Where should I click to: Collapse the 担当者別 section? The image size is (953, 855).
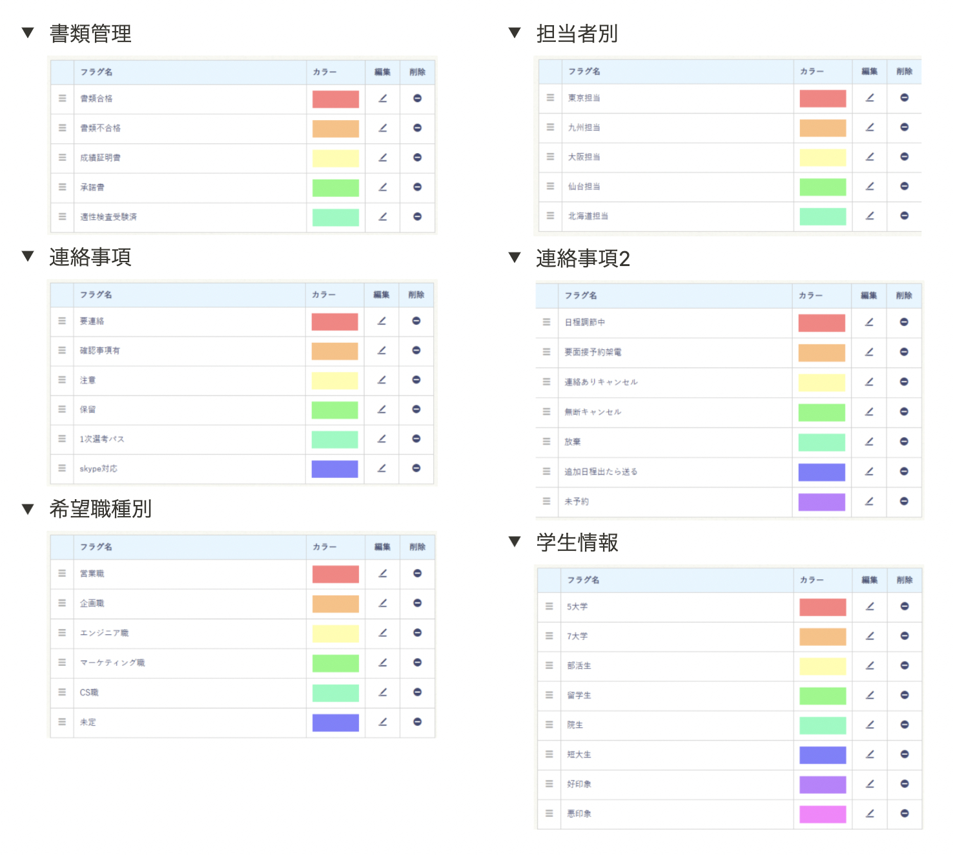point(515,33)
